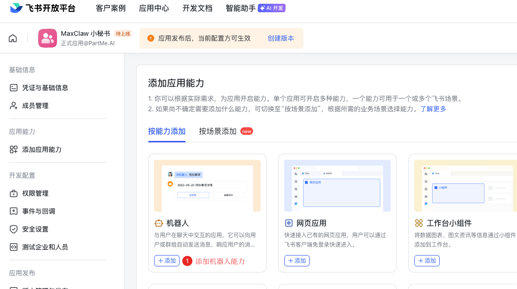
Task: Click the 创建版本 link
Action: 280,38
